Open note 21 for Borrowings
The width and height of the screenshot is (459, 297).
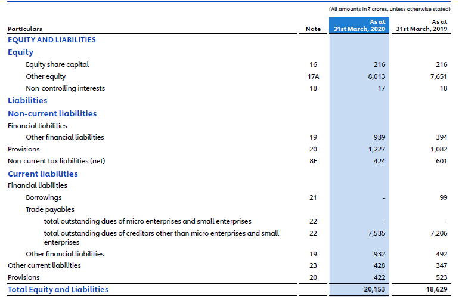point(314,197)
